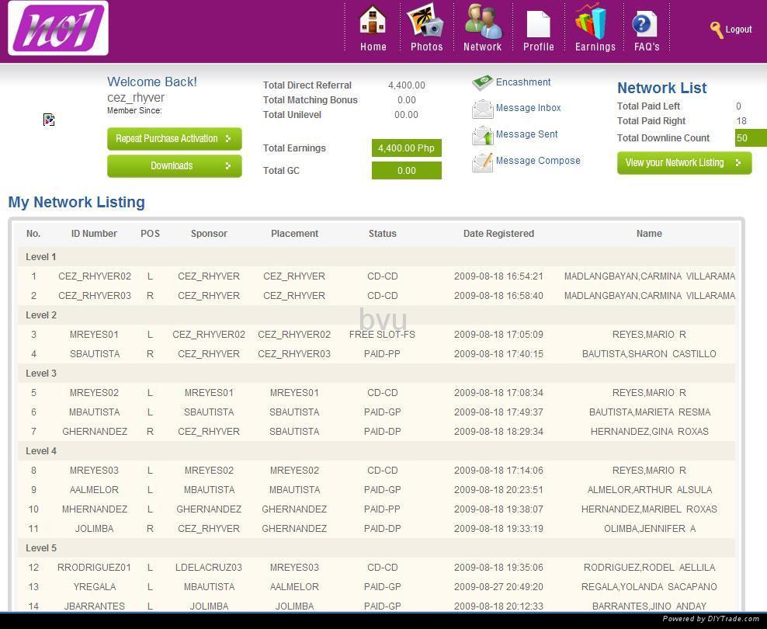Select ID GHERNANDEZ in row 7

95,432
